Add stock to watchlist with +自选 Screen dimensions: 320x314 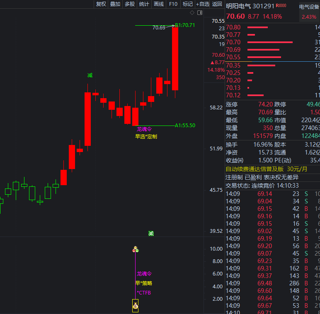(203, 4)
